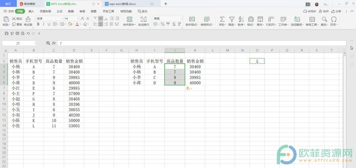Click the 求和 (AutoSum) icon
356x168 pixels.
tap(222, 19)
